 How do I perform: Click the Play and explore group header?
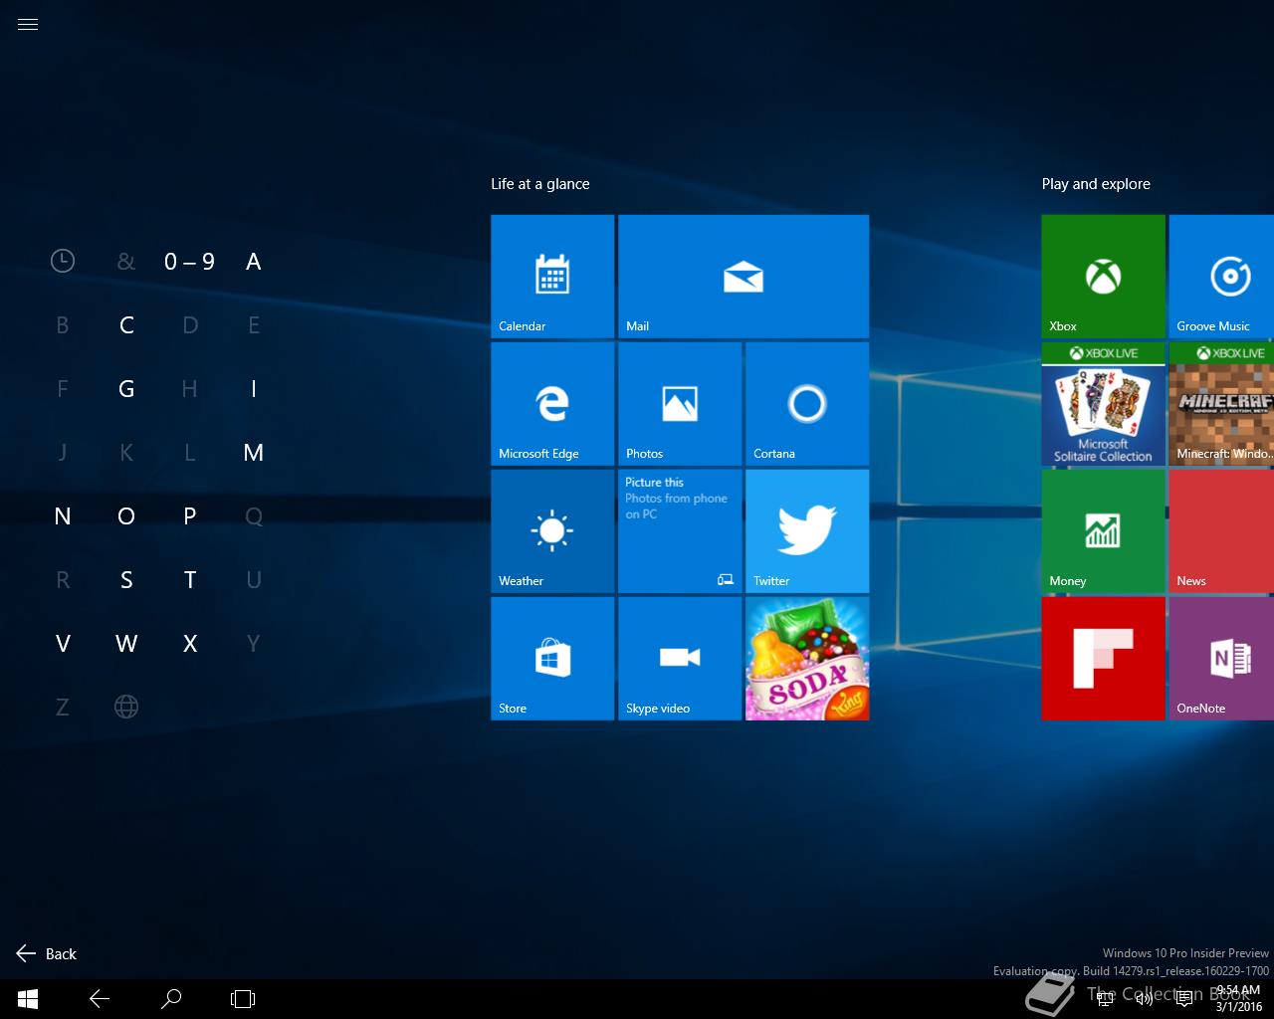click(1096, 184)
